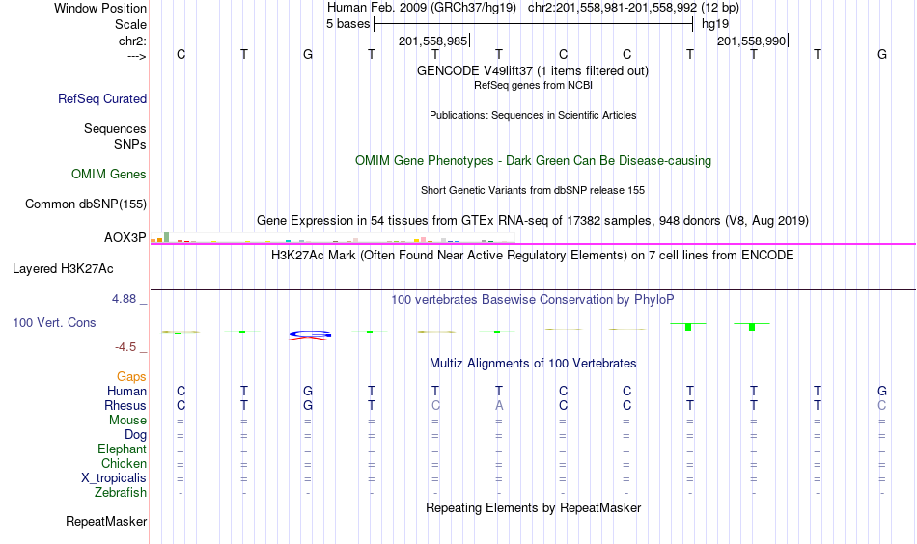Viewport: 917px width, 544px height.
Task: Click the ---> strand direction arrow
Action: 137,56
